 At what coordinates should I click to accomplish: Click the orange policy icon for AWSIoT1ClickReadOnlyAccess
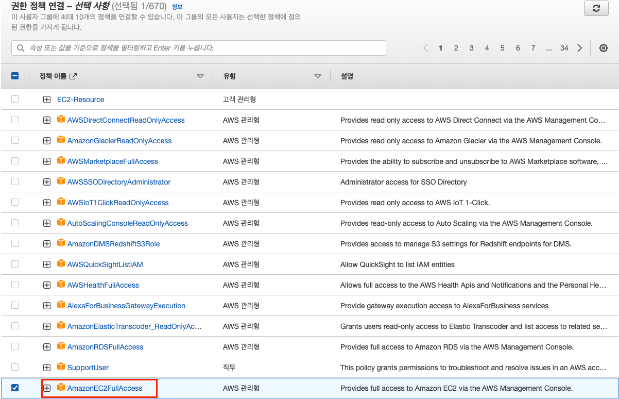point(61,202)
